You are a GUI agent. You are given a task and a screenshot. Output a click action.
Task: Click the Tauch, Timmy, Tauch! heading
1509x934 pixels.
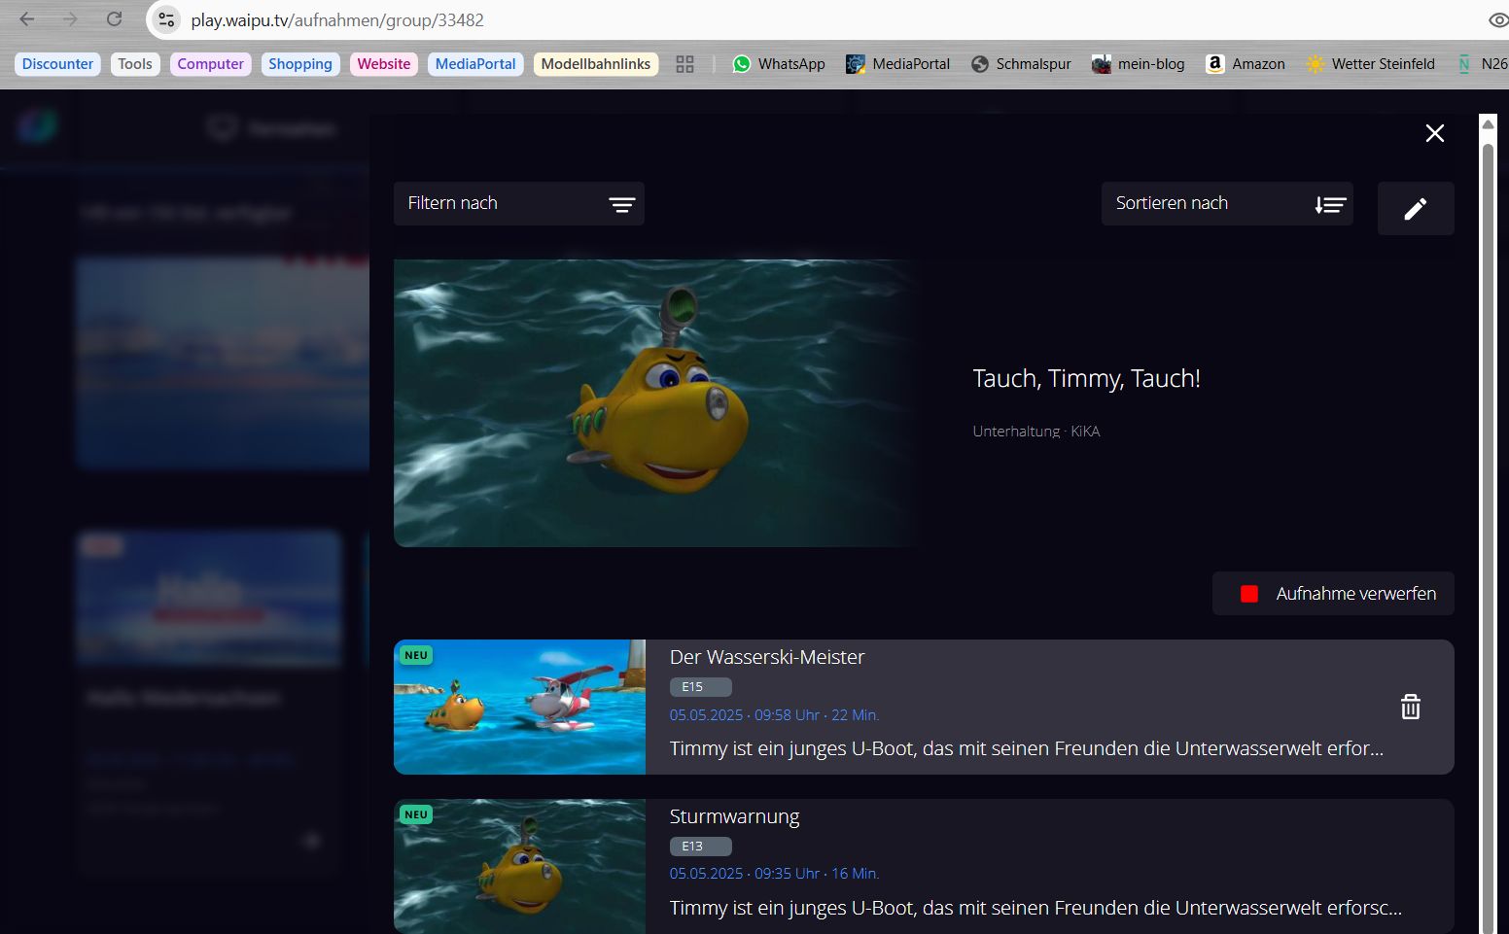pyautogui.click(x=1086, y=378)
